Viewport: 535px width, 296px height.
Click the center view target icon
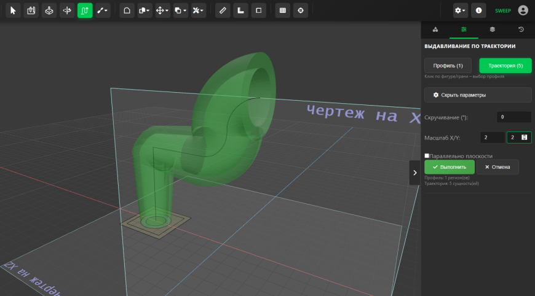point(301,10)
